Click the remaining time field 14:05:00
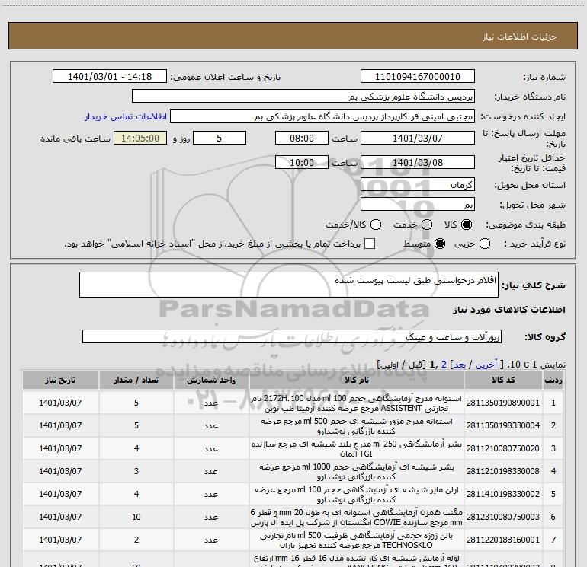This screenshot has width=587, height=567. [140, 139]
